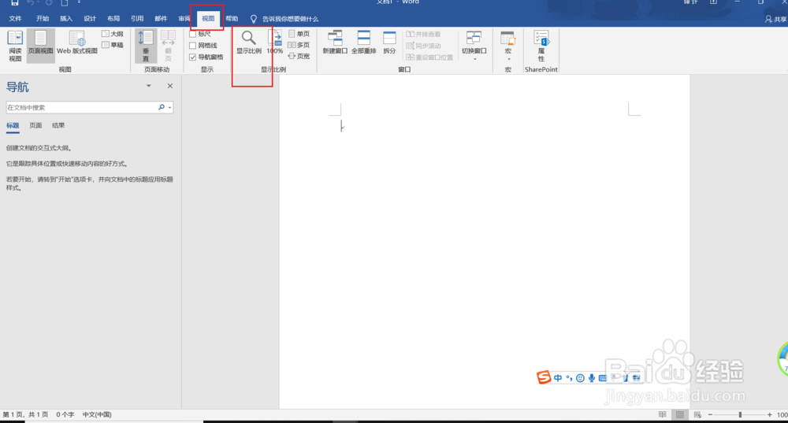Click the Sogou punctuation mode icon
Screen dimensions: 788x423
pyautogui.click(x=569, y=378)
